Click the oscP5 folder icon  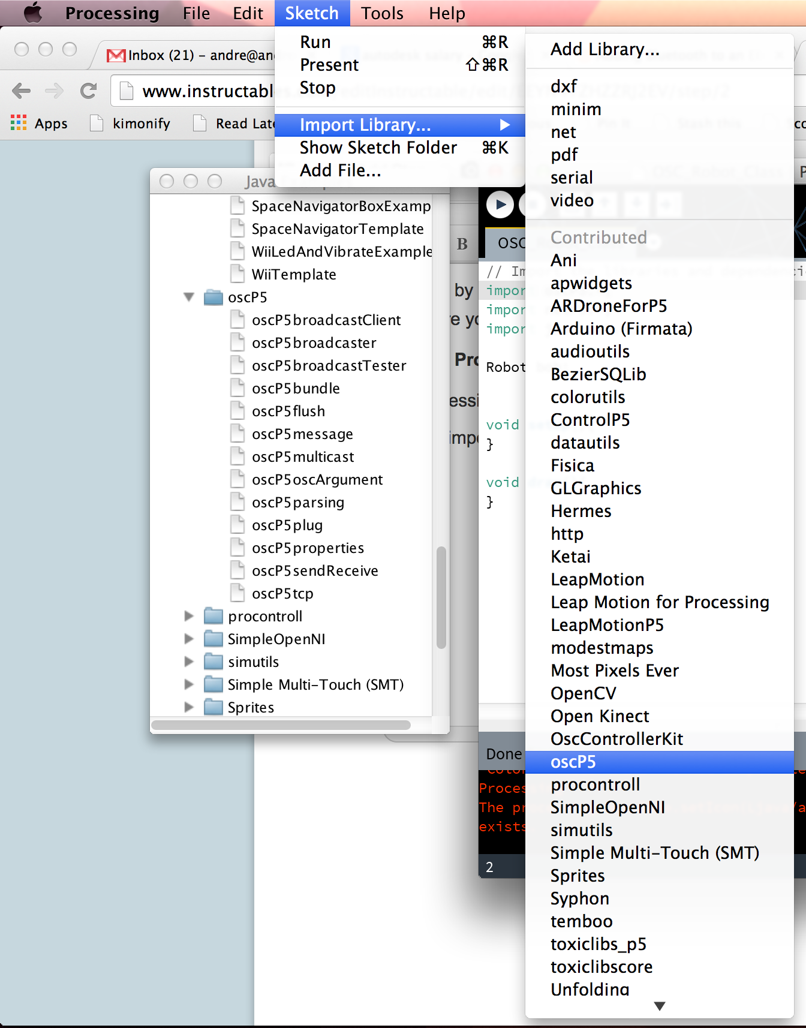click(x=213, y=297)
